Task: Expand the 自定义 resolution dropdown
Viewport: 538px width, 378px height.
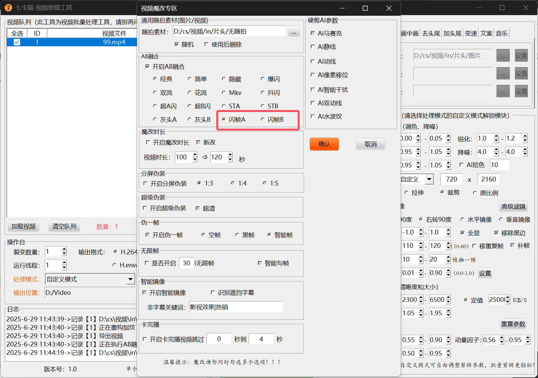Action: 429,179
